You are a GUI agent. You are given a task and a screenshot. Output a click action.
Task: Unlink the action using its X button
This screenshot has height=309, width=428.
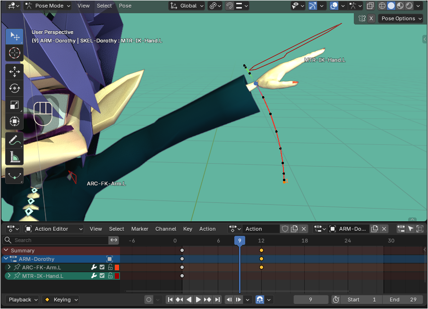pos(304,229)
